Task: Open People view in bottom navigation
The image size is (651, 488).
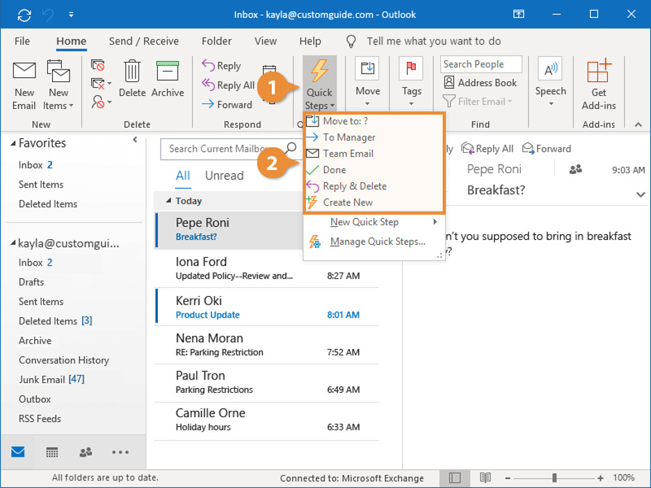Action: click(86, 453)
